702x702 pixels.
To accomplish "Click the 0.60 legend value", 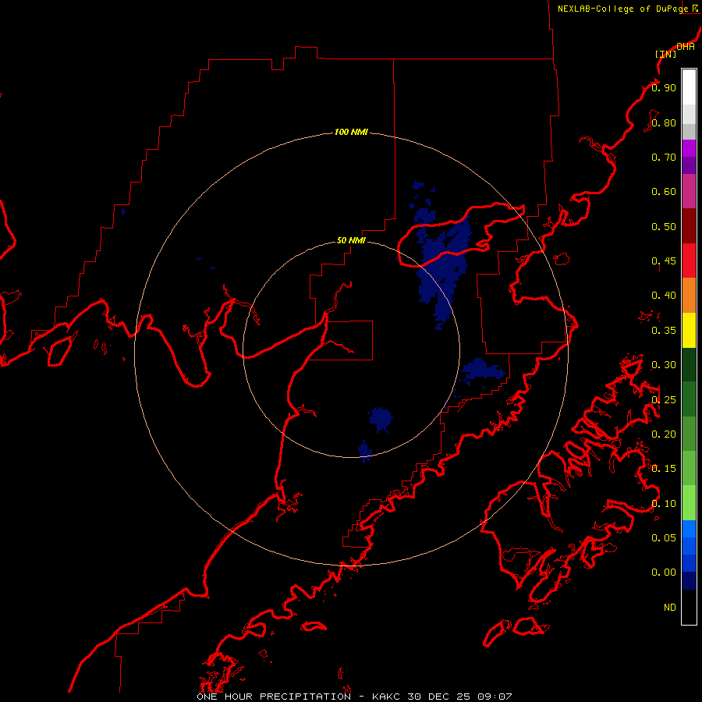I will click(x=664, y=192).
